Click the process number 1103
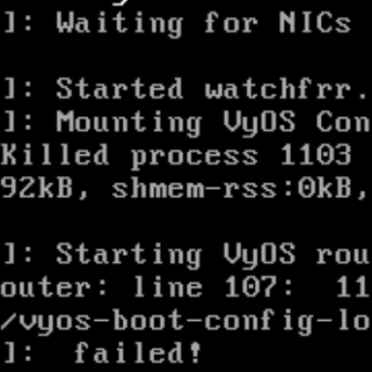The height and width of the screenshot is (372, 372). (x=315, y=154)
